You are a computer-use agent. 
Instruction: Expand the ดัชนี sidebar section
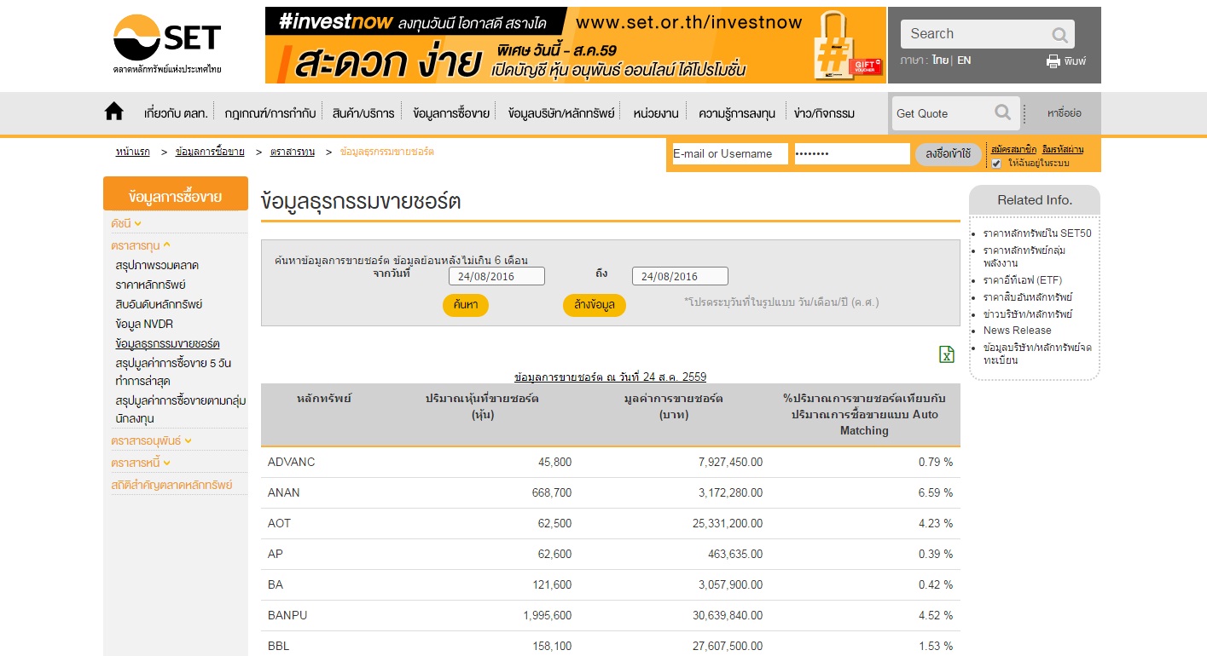(x=126, y=223)
